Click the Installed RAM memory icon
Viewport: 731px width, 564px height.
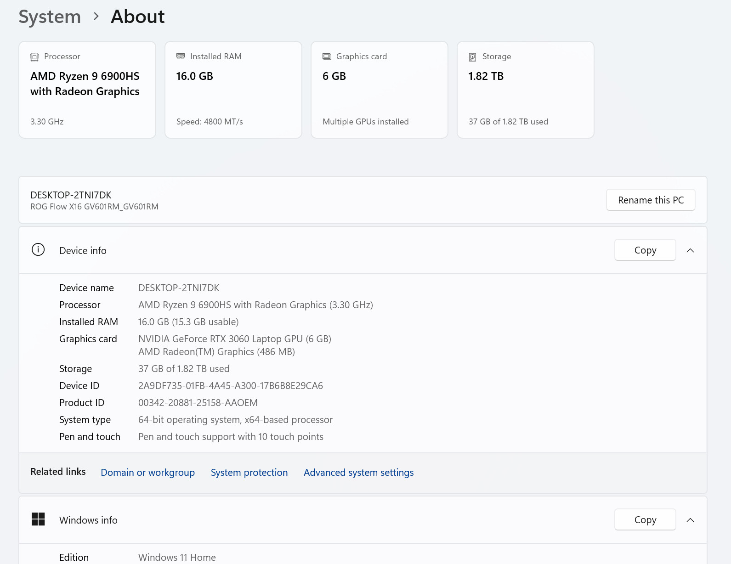(x=181, y=56)
